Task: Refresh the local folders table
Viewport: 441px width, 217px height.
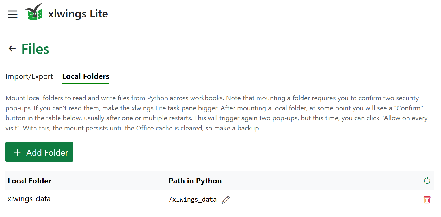Action: click(427, 181)
